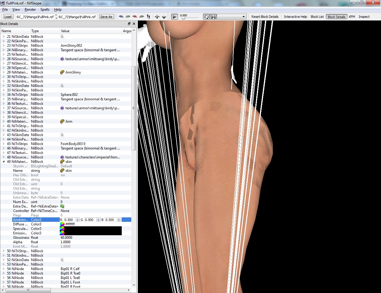The height and width of the screenshot is (293, 381).
Task: Click the texture flower icon in row 48
Action: click(x=62, y=157)
